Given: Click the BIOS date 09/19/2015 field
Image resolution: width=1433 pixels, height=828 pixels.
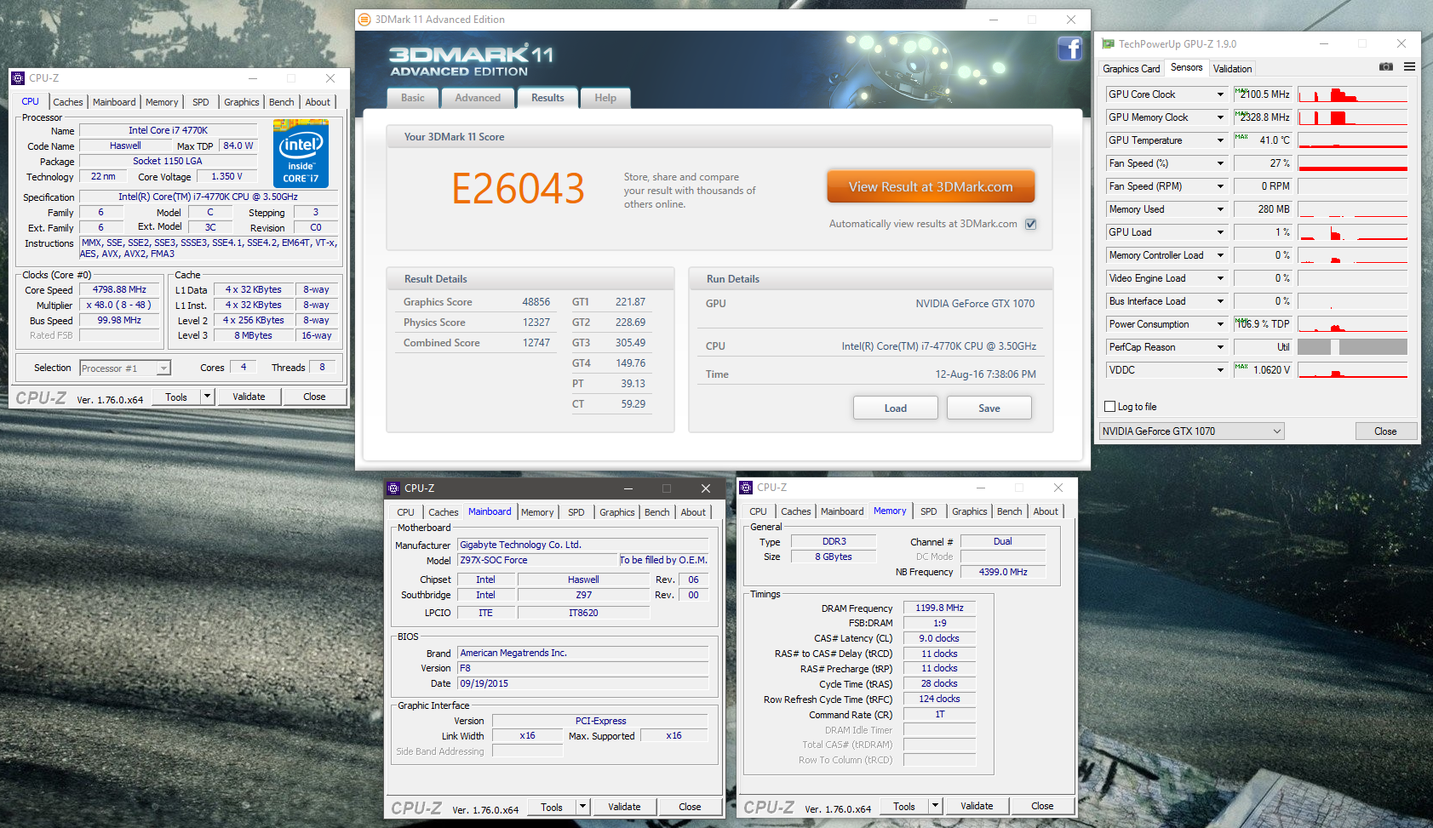Looking at the screenshot, I should 583,683.
